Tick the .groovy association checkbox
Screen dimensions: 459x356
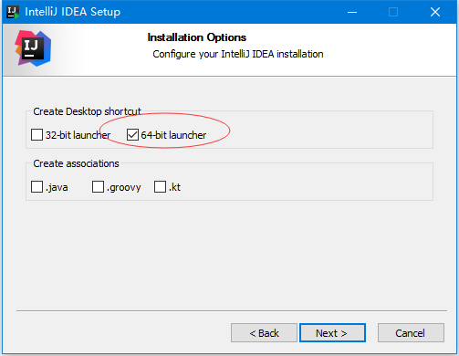point(98,186)
